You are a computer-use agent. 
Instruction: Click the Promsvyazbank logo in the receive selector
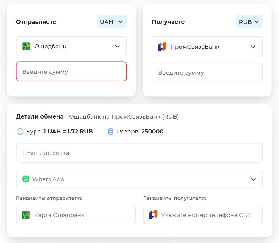[162, 47]
